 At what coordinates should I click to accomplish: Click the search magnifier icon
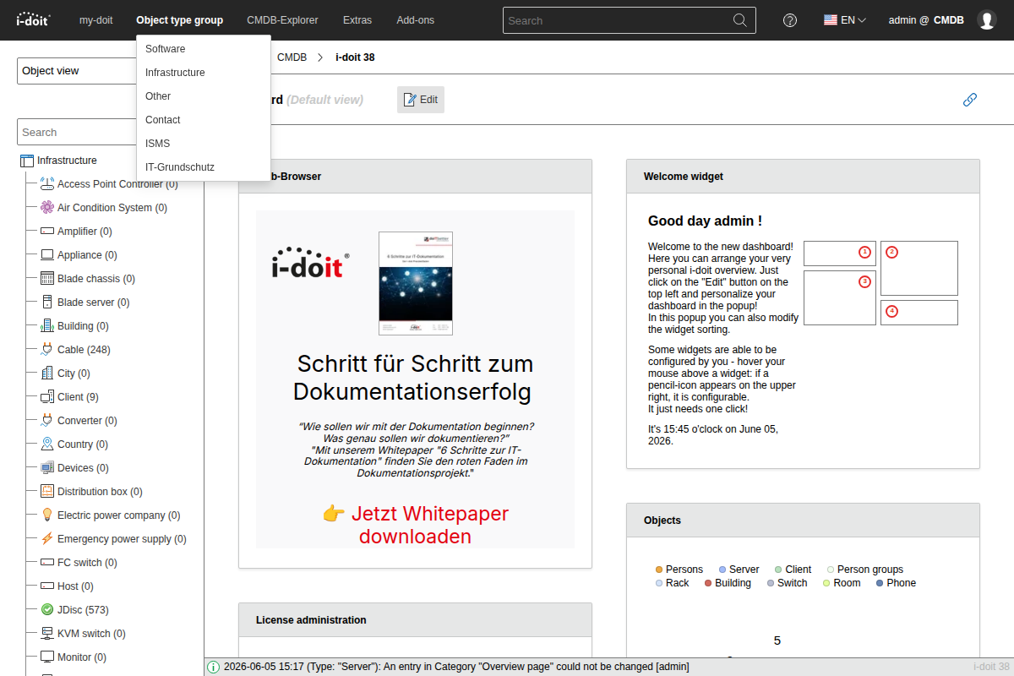(x=739, y=20)
